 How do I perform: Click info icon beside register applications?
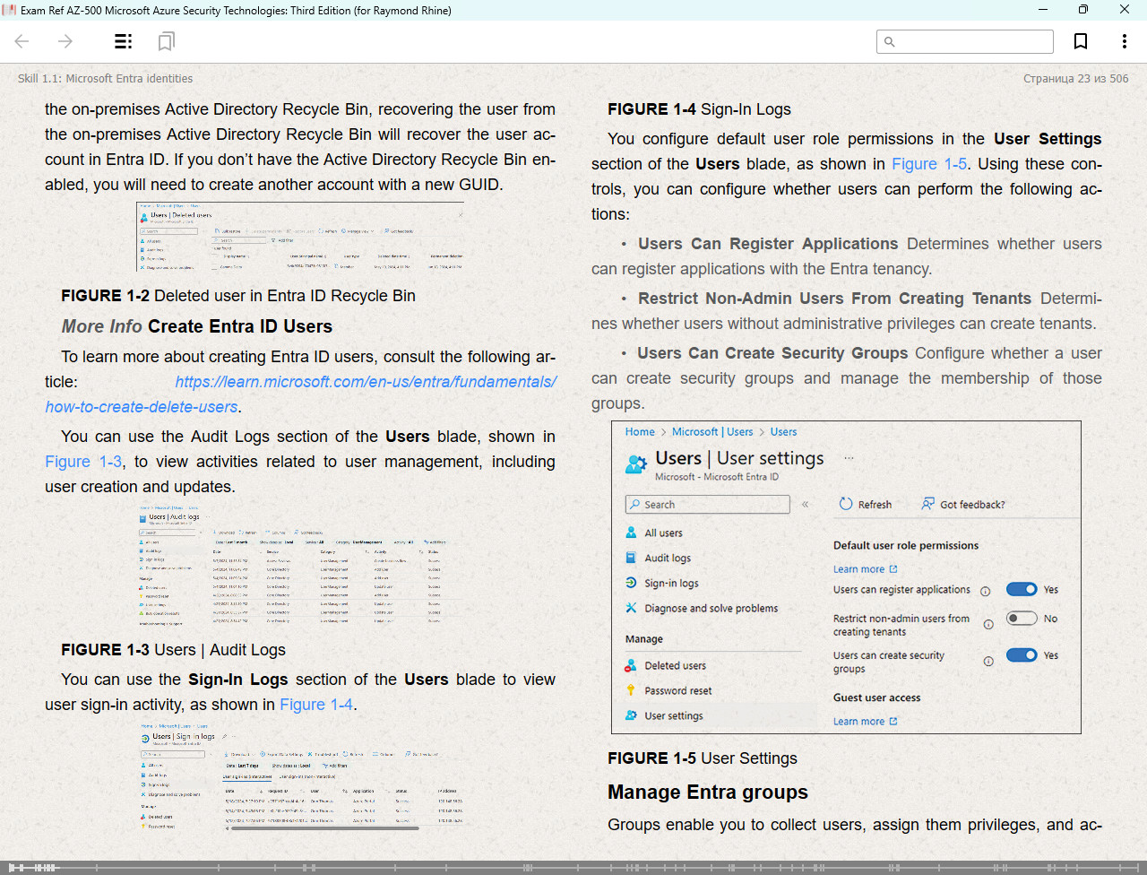tap(985, 592)
